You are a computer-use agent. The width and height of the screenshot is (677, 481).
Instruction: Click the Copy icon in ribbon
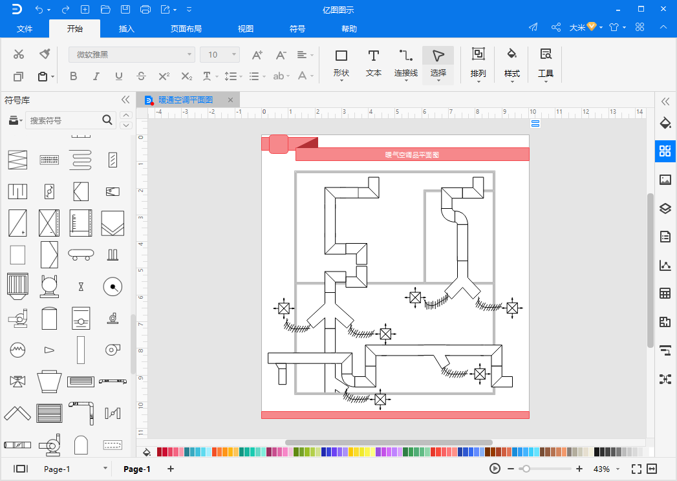tap(18, 77)
